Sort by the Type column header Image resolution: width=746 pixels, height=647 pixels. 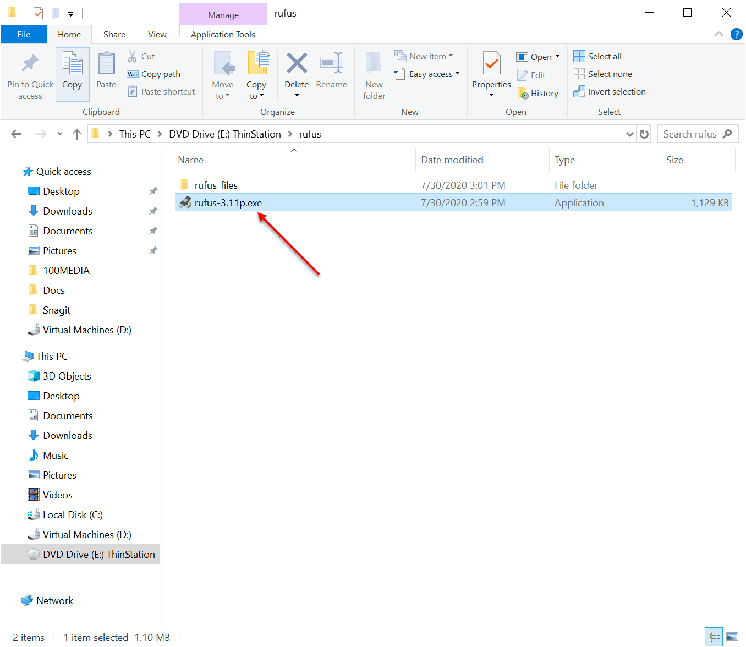click(565, 160)
